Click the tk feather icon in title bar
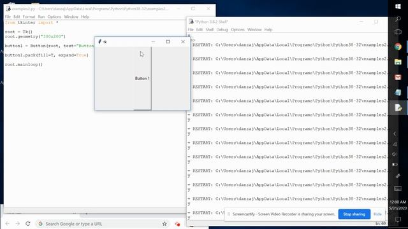408x229 pixels. tap(99, 41)
